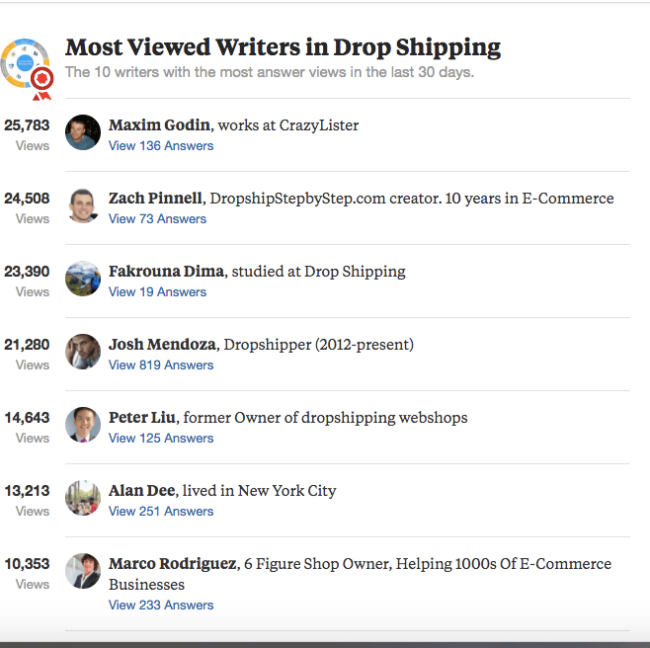The width and height of the screenshot is (650, 648).
Task: Click Most Viewed Writers in Drop Shipping heading
Action: (283, 47)
